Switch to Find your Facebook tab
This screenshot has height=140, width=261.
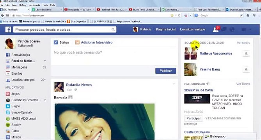[209, 10]
